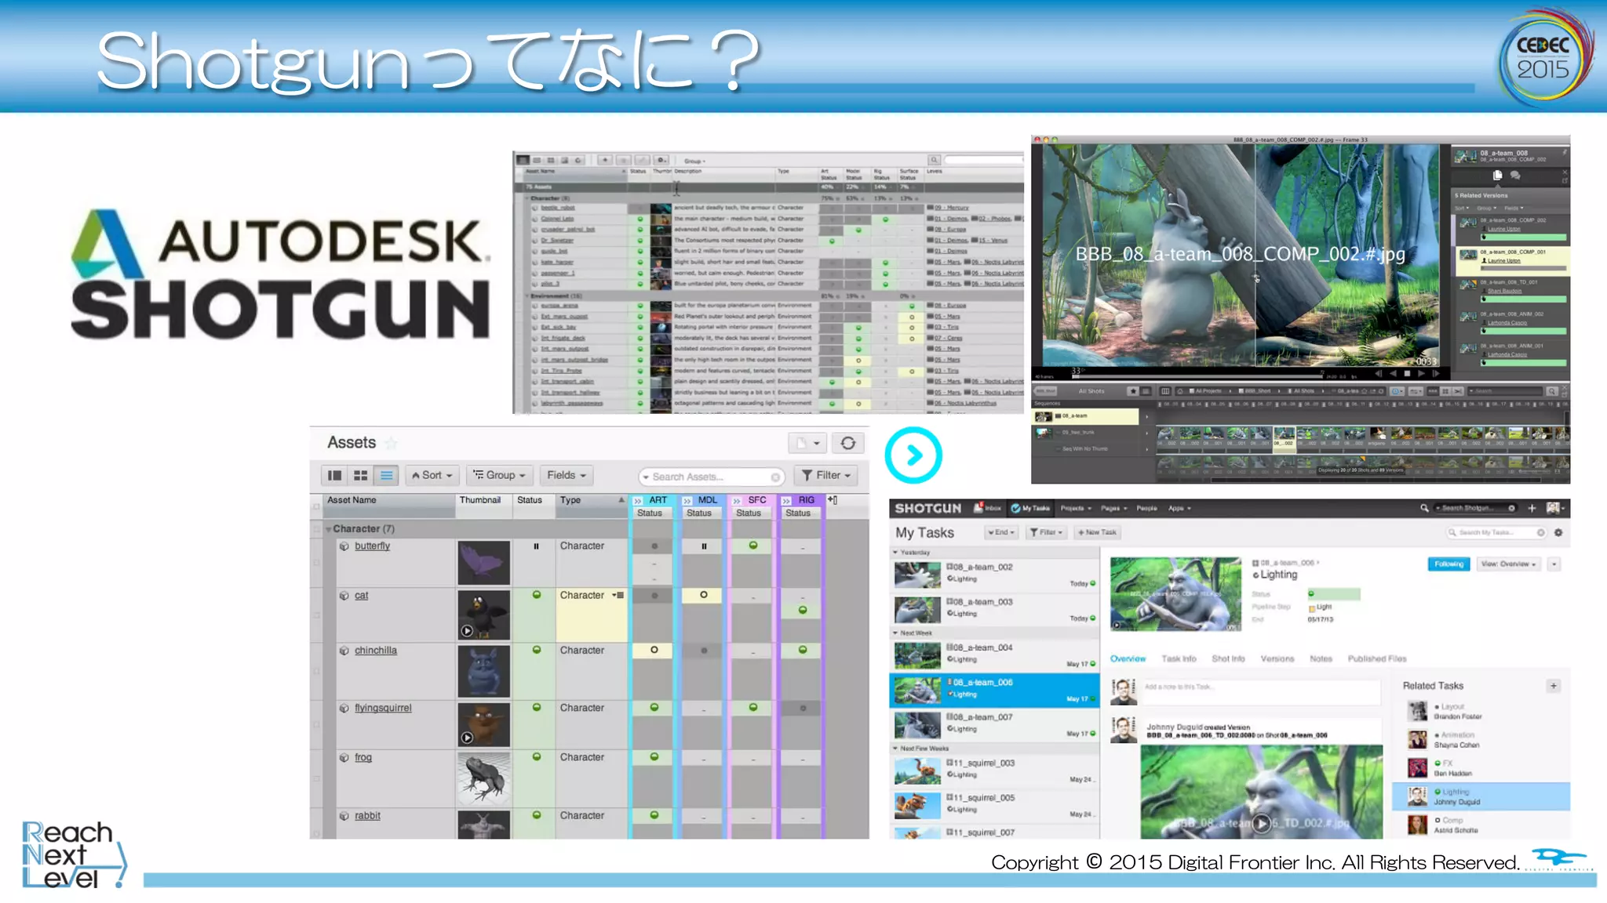Click the add-column icon after RIG
Screen dimensions: 1607x903
point(833,500)
